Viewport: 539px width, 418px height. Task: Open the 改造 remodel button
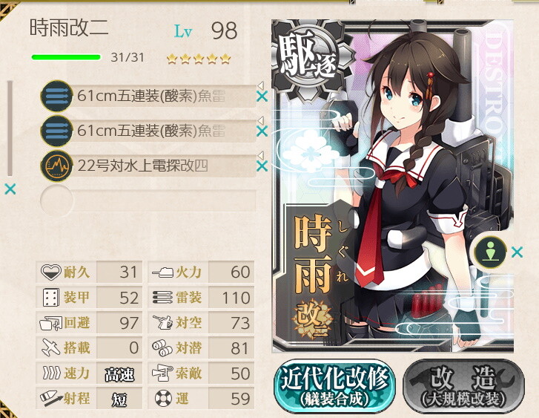tap(463, 386)
